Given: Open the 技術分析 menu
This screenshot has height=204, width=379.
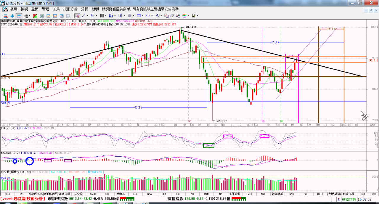Looking at the screenshot, I should tap(70, 9).
